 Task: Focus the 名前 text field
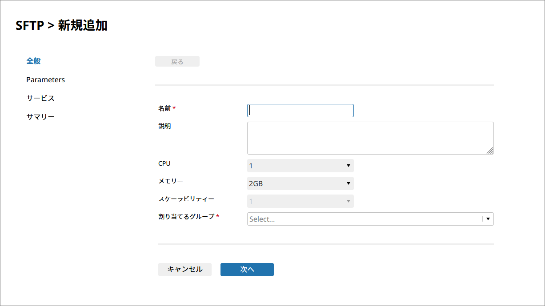(x=300, y=111)
